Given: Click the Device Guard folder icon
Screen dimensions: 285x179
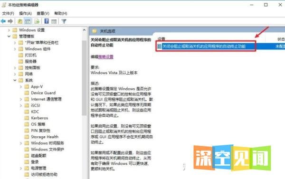Looking at the screenshot, I should coord(27,93).
